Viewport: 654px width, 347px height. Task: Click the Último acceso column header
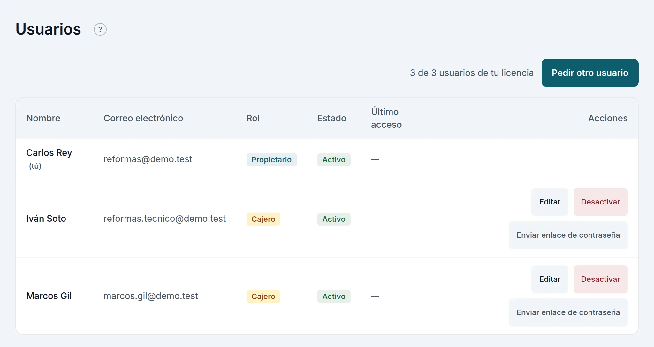coord(386,118)
